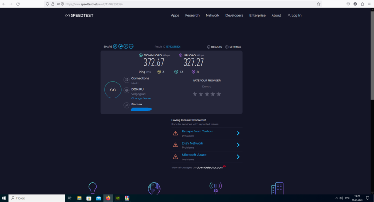This screenshot has width=374, height=202.
Task: Share the result on Twitter
Action: pyautogui.click(x=121, y=46)
